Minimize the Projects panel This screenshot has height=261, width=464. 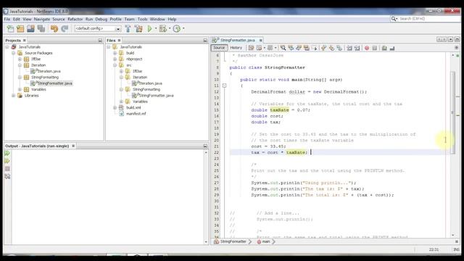coord(100,41)
